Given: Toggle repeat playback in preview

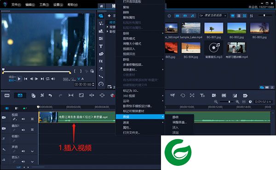Looking at the screenshot, I should click(47, 79).
